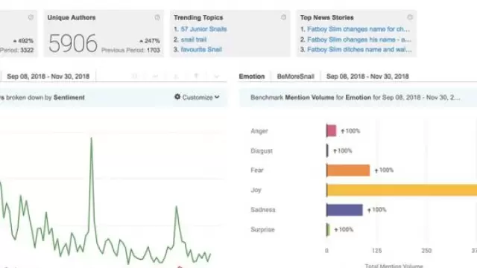The height and width of the screenshot is (268, 477).
Task: Click the bold 'Sentiment' breakdown label
Action: pos(69,98)
